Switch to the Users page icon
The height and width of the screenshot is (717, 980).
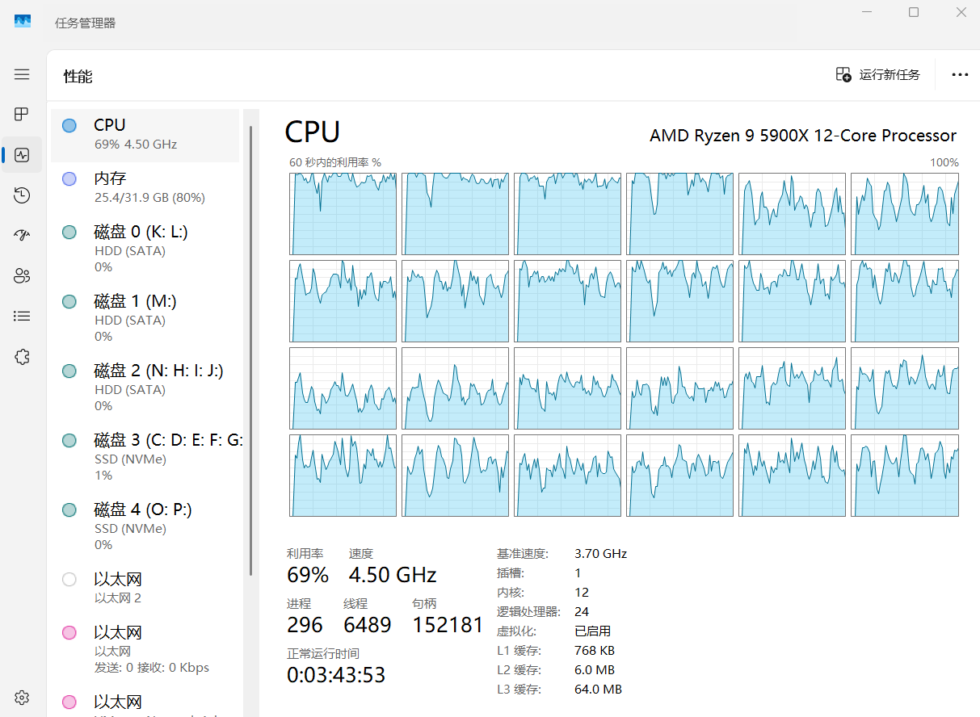22,276
